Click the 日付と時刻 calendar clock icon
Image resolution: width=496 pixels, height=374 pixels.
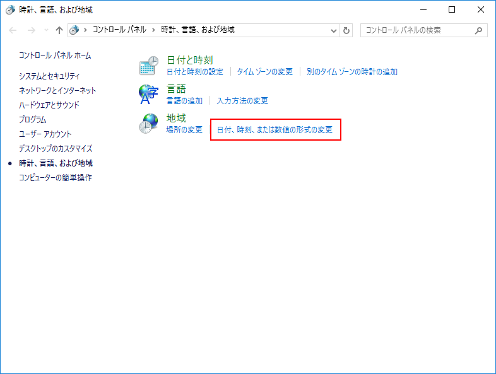pyautogui.click(x=148, y=66)
